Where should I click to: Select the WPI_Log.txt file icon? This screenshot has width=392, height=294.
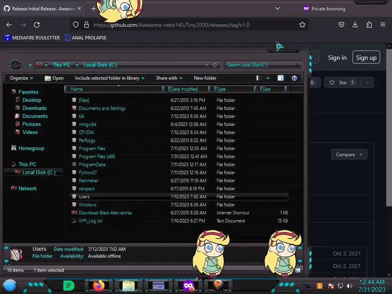74,220
